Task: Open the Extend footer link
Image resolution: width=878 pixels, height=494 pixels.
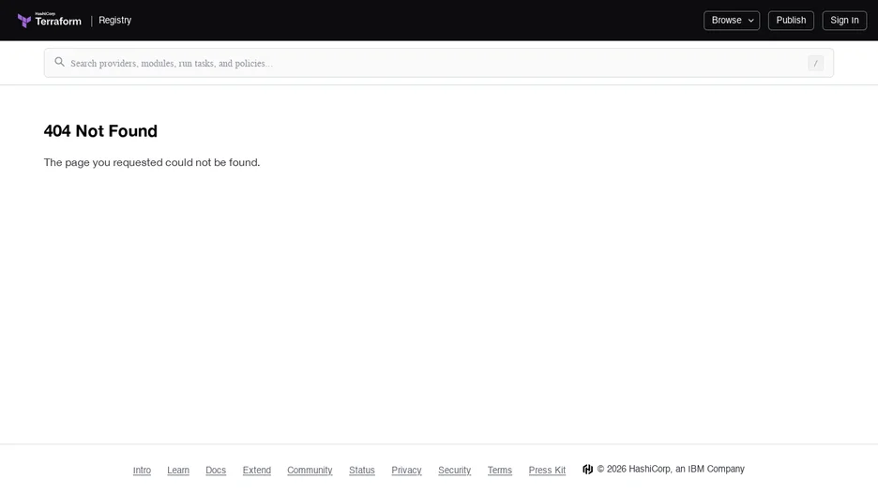Action: tap(256, 470)
